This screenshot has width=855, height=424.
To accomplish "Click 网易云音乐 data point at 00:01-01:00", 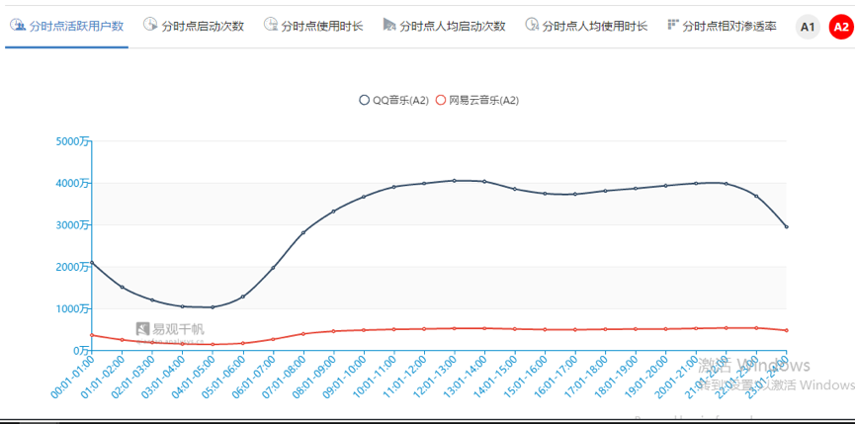I will 92,335.
